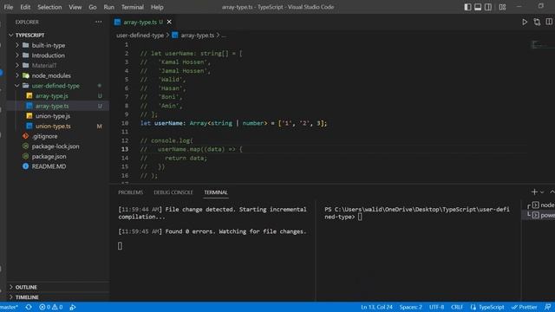Open the Go menu

pos(93,7)
